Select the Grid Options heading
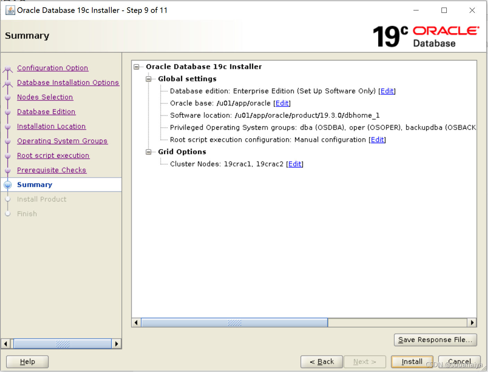488x372 pixels. [x=182, y=152]
